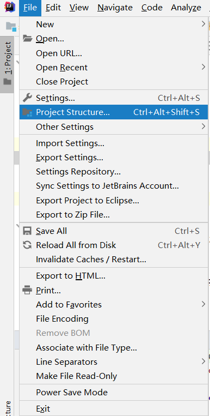Open the Edit menu
The width and height of the screenshot is (210, 416).
click(53, 8)
